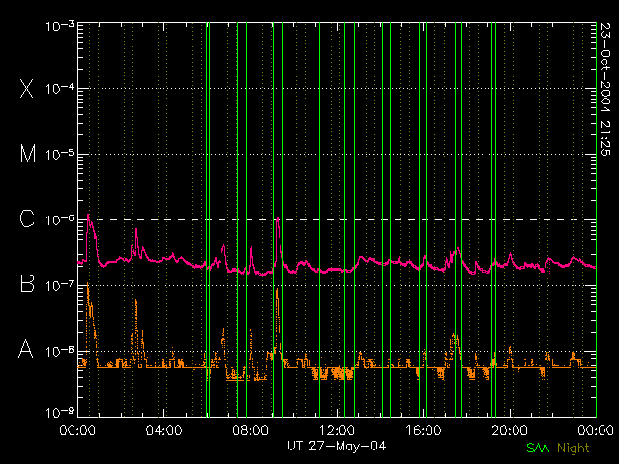The width and height of the screenshot is (619, 464).
Task: Click the 10⁻⁵ y-axis tick label
Action: click(60, 155)
